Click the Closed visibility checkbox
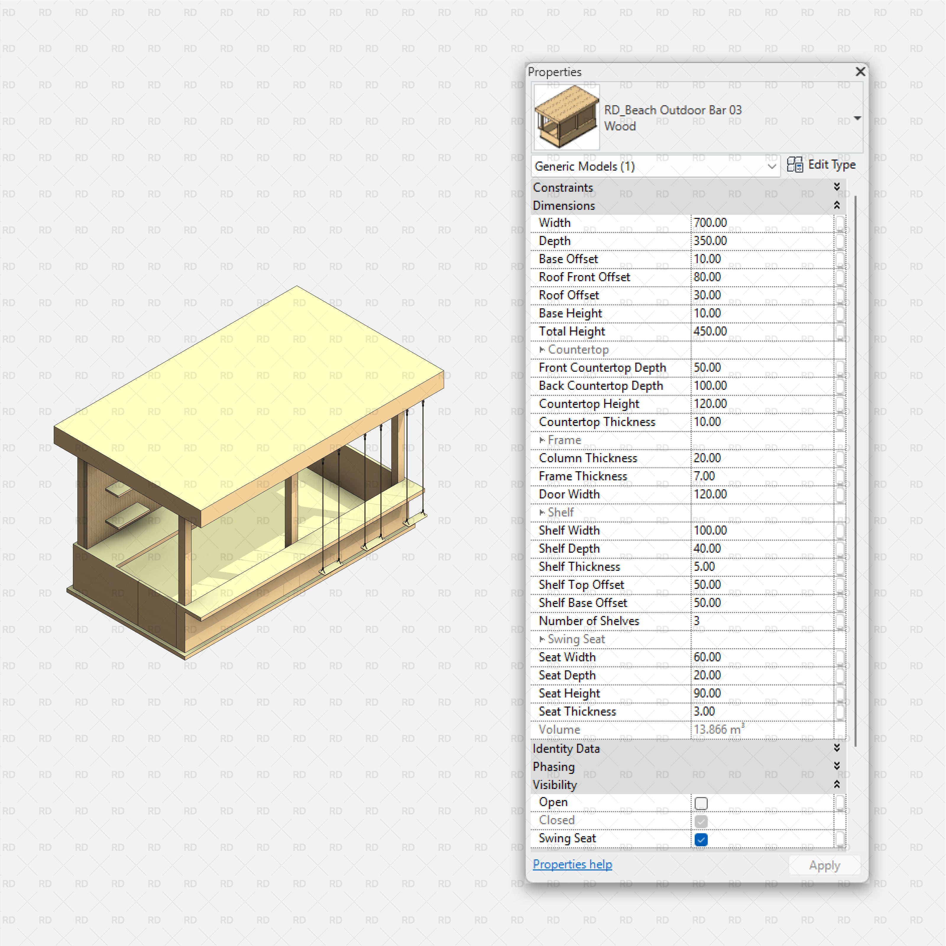 (701, 821)
